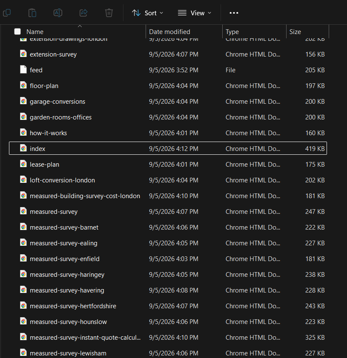Click the Chrome icon of measured-survey
Viewport: 347px width, 358px height.
23,211
